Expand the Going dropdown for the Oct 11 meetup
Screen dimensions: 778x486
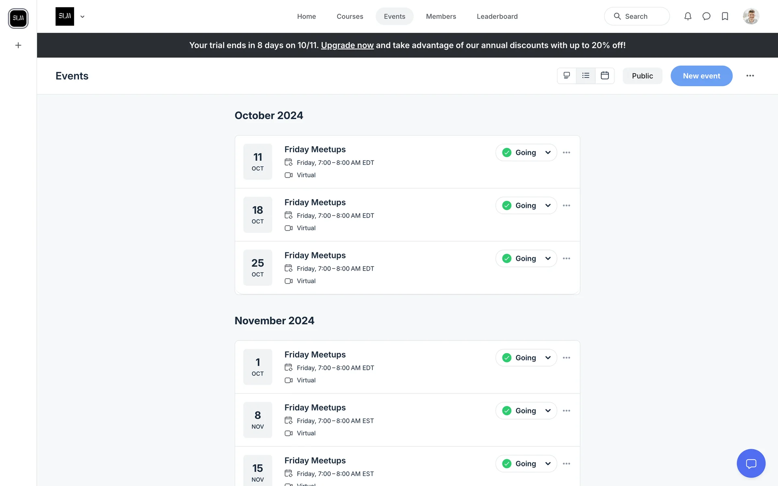click(x=548, y=153)
